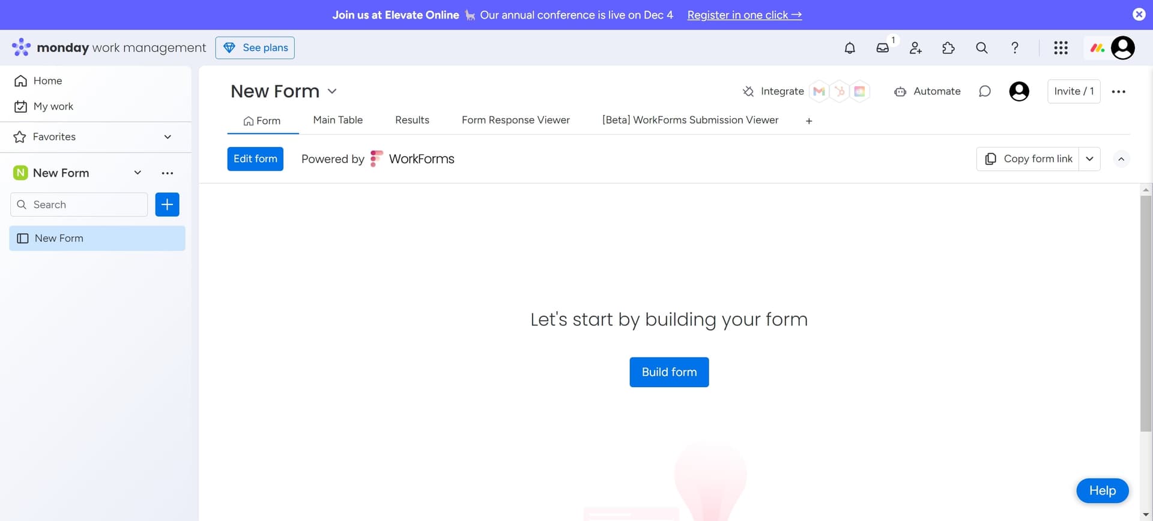Click the Edit form button
The image size is (1153, 521).
pos(255,159)
